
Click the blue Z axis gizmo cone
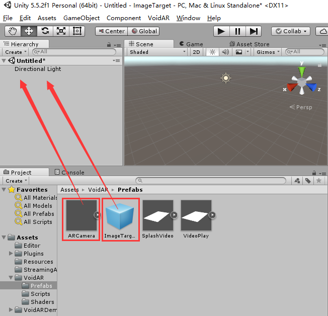(x=311, y=87)
